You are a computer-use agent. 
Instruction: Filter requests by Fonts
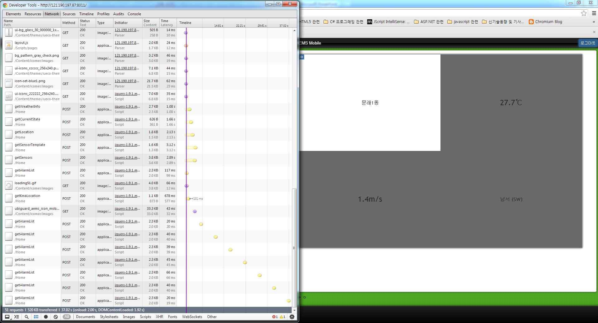pyautogui.click(x=173, y=317)
